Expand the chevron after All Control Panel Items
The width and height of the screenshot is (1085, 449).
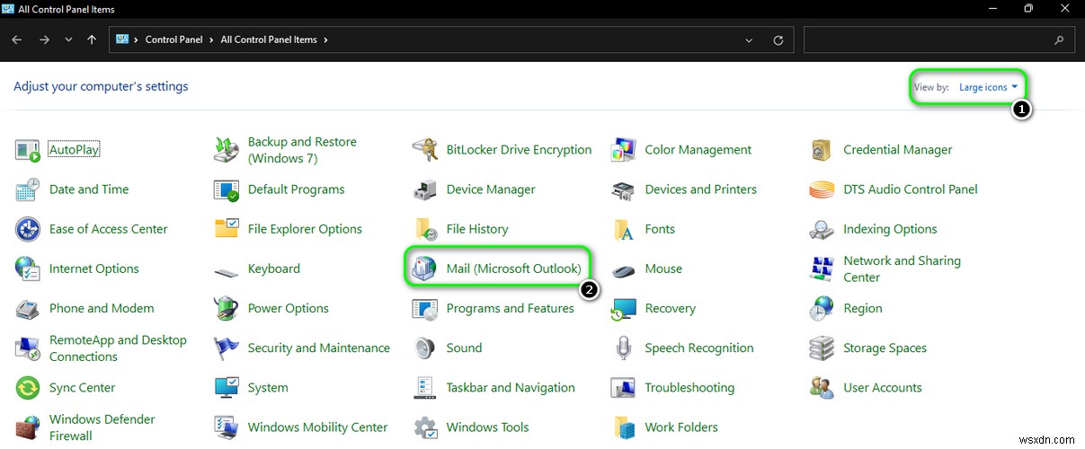tap(325, 40)
